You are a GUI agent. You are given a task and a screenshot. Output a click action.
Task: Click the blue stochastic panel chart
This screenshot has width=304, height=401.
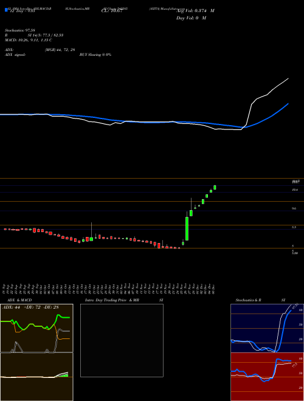coord(267,328)
